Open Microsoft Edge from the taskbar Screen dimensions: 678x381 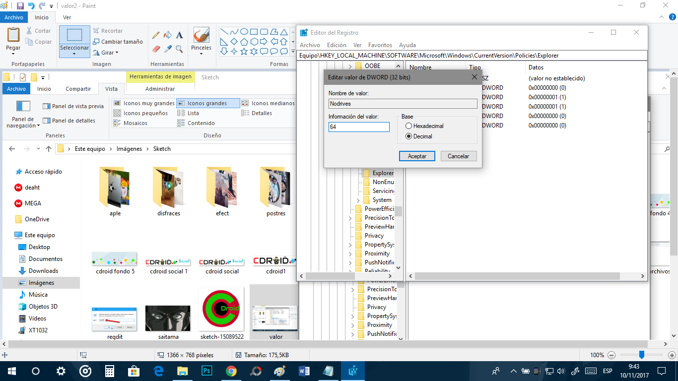[158, 371]
